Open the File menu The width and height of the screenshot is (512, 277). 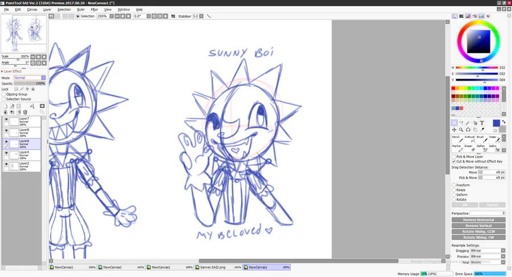click(6, 10)
